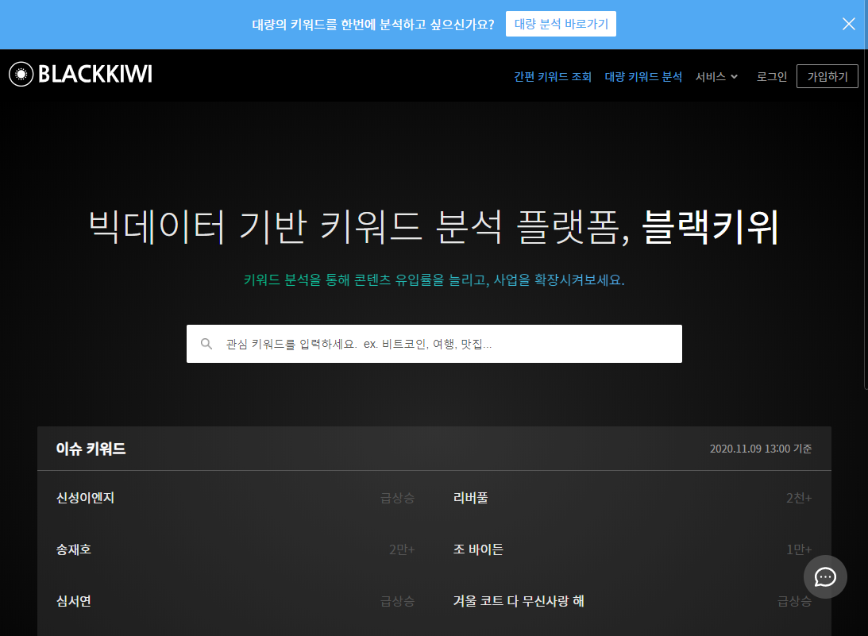Click the 로그인 link

pos(772,76)
